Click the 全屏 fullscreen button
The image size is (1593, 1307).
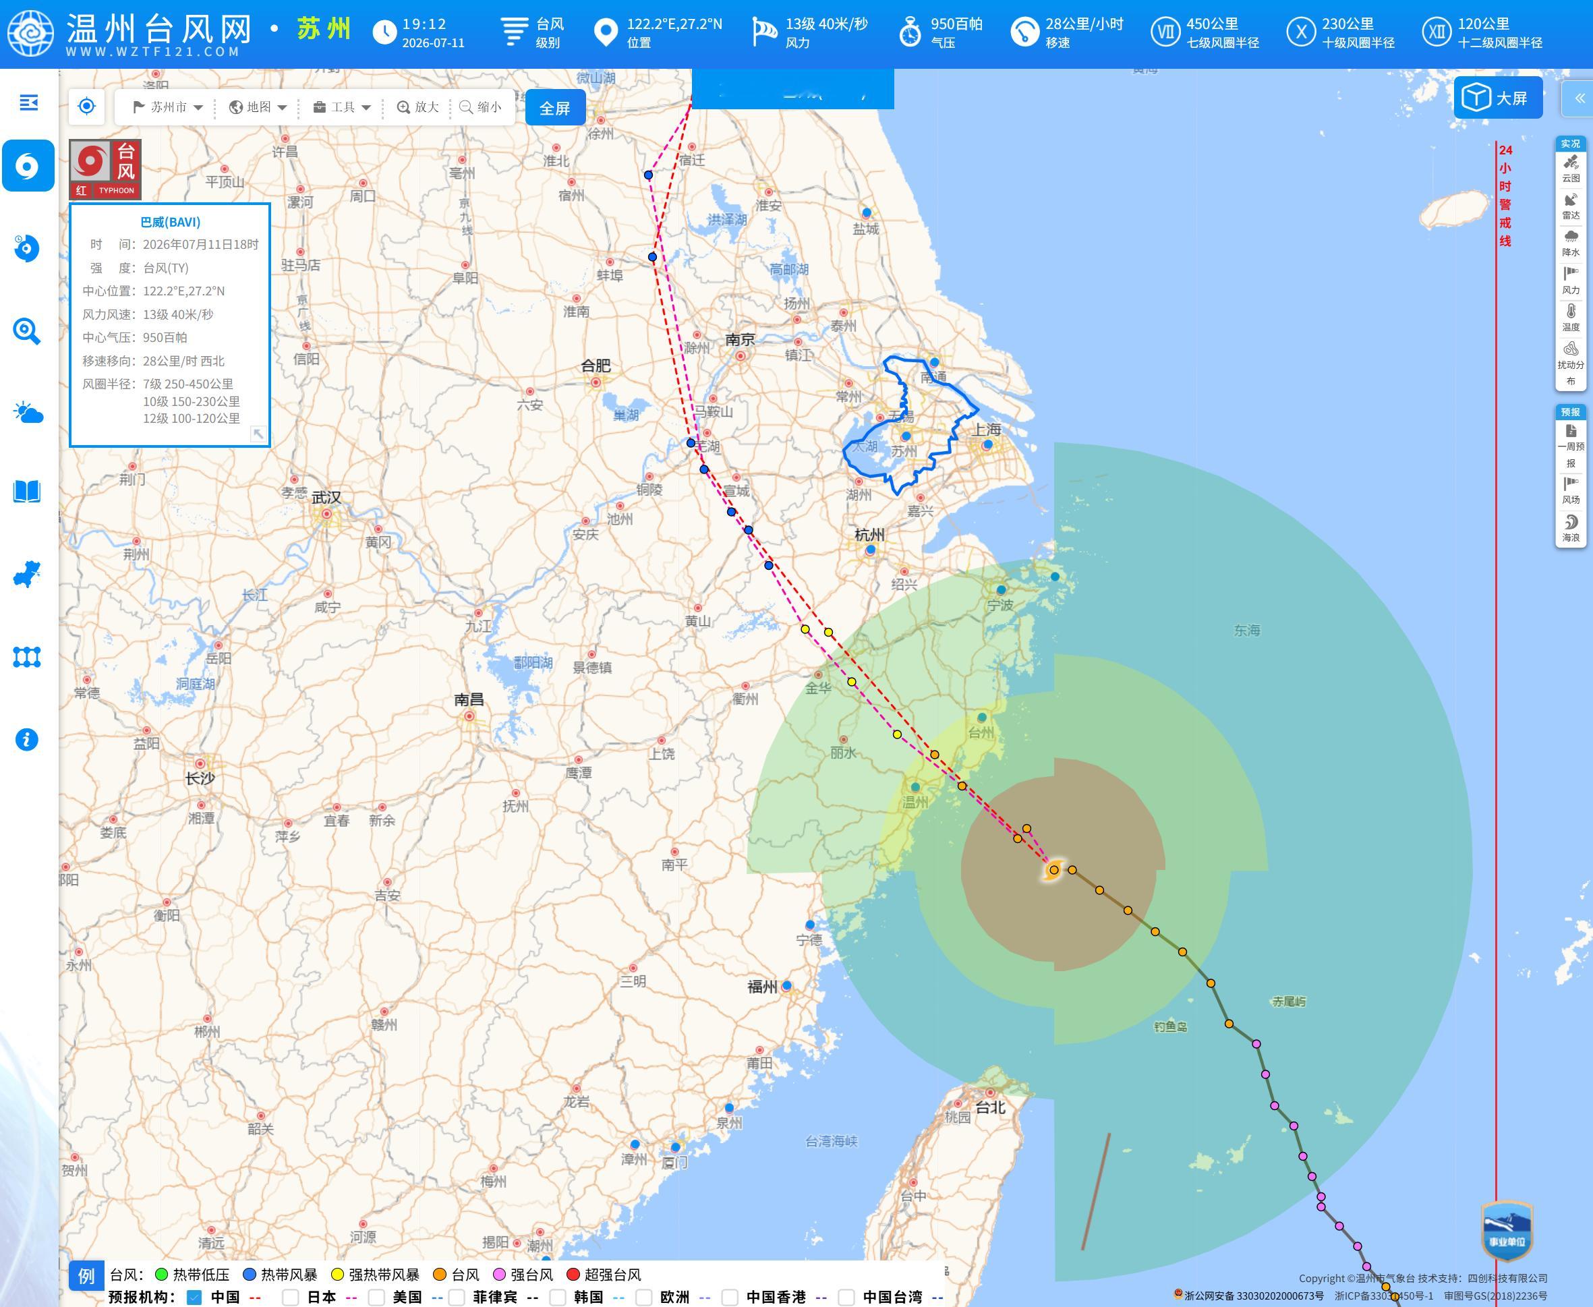click(x=555, y=108)
